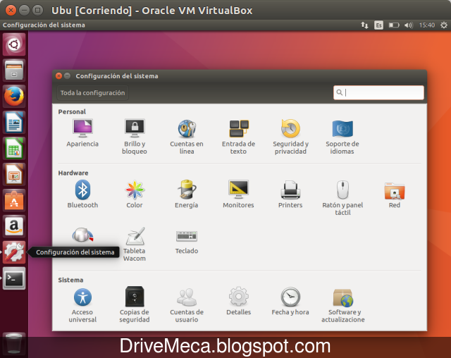Open the Red network settings
Screen dimensions: 451x358
395,195
